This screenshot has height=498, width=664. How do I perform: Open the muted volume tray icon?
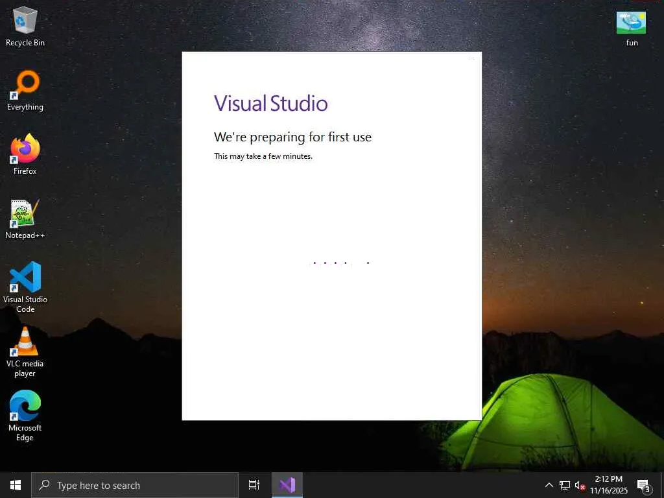tap(580, 485)
